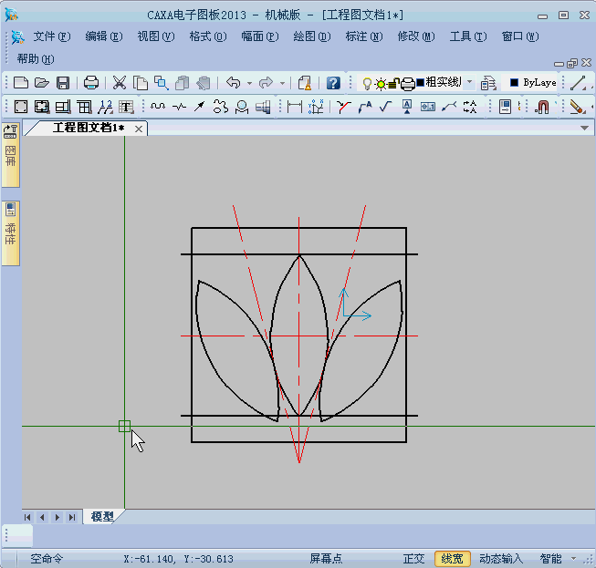The height and width of the screenshot is (568, 596).
Task: Click the New document icon
Action: tap(21, 83)
